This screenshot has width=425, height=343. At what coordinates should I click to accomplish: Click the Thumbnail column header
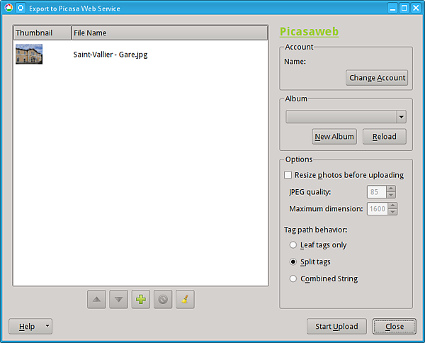42,33
